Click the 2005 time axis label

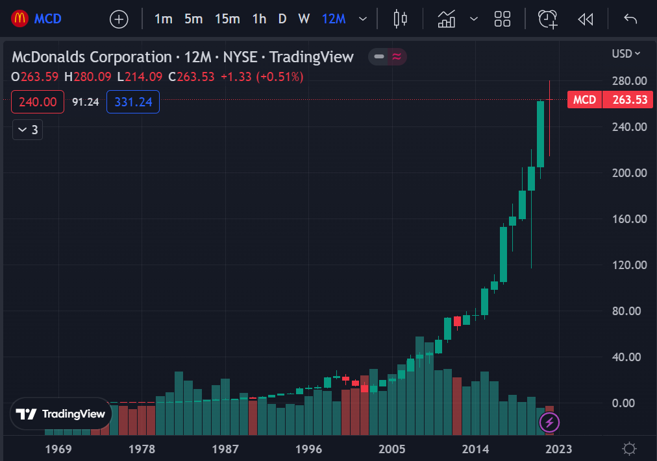click(391, 449)
